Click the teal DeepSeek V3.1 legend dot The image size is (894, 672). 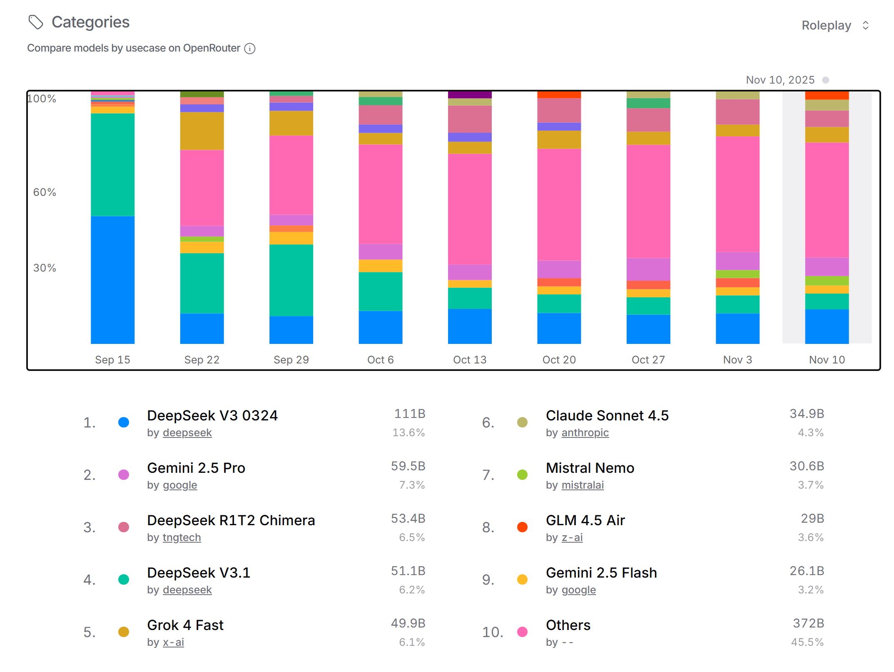pos(124,580)
